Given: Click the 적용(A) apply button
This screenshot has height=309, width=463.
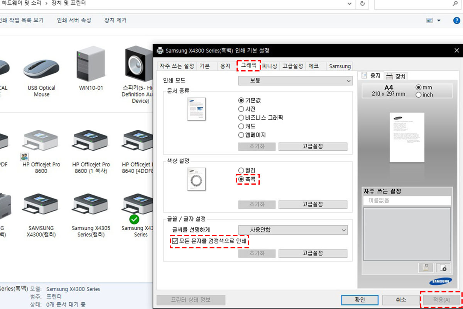Looking at the screenshot, I should point(441,300).
